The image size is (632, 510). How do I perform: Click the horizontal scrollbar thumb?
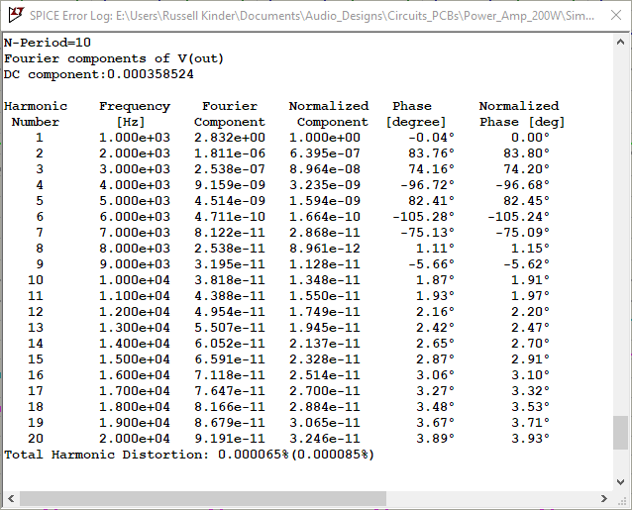tap(203, 499)
